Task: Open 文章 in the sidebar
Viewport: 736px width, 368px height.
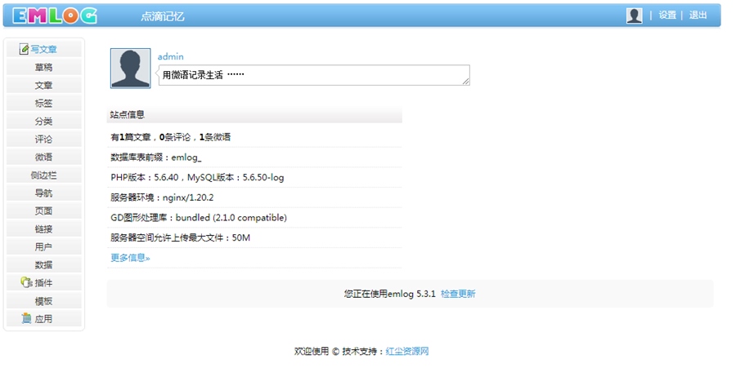Action: click(x=43, y=85)
